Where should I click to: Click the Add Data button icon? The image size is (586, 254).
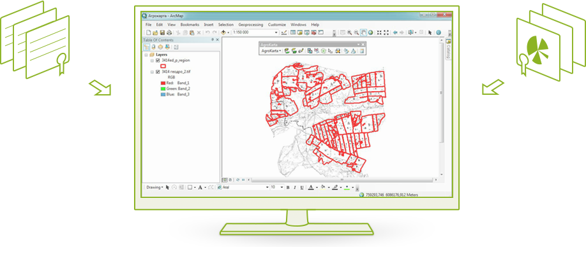pyautogui.click(x=223, y=32)
